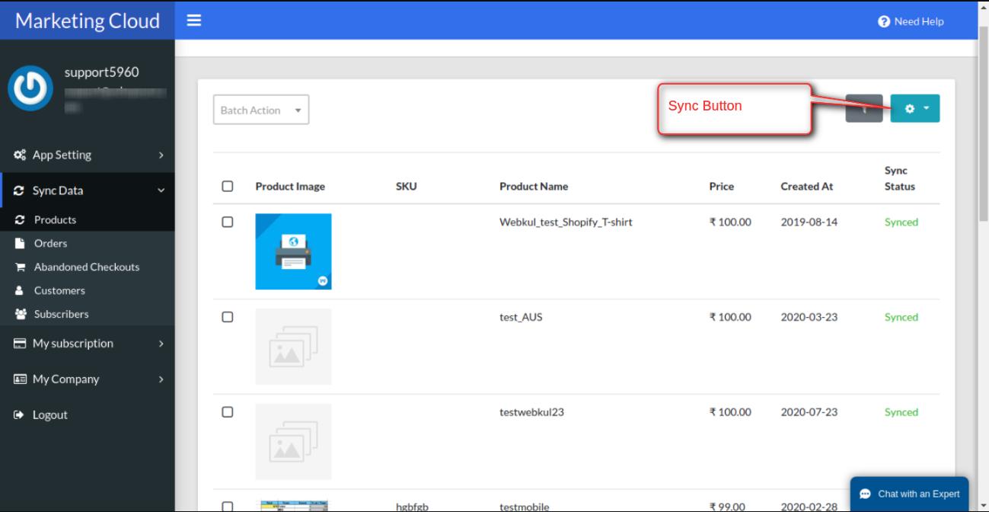Click the testwebkul23 placeholder image
Image resolution: width=989 pixels, height=512 pixels.
[293, 442]
